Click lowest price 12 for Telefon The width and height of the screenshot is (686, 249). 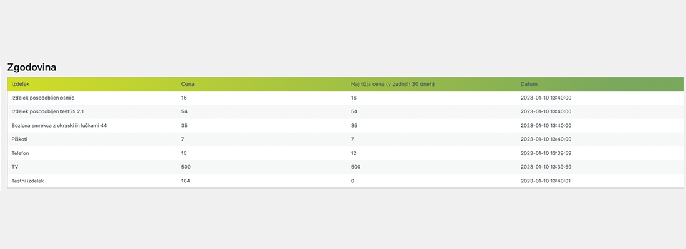[354, 153]
